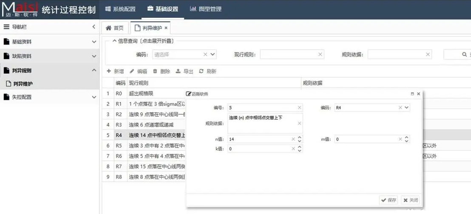Open the 图型管理 top menu

pyautogui.click(x=206, y=9)
